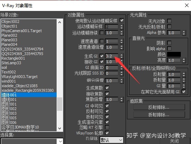The width and height of the screenshot is (191, 144).
Task: Click the 光线跟踪 SSS ID field
Action: (112, 73)
